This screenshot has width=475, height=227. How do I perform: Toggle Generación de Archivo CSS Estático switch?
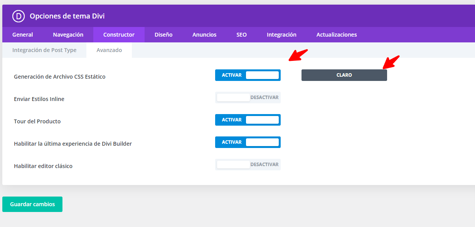pos(248,75)
